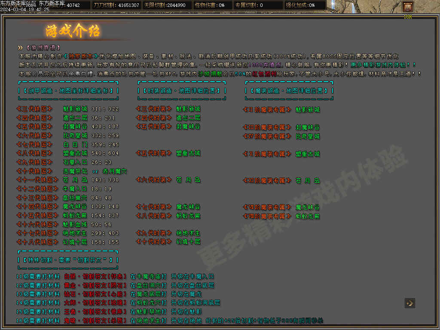Select the 十四代铁匠 link
Viewport: 440px width, 330px height.
pyautogui.click(x=37, y=207)
